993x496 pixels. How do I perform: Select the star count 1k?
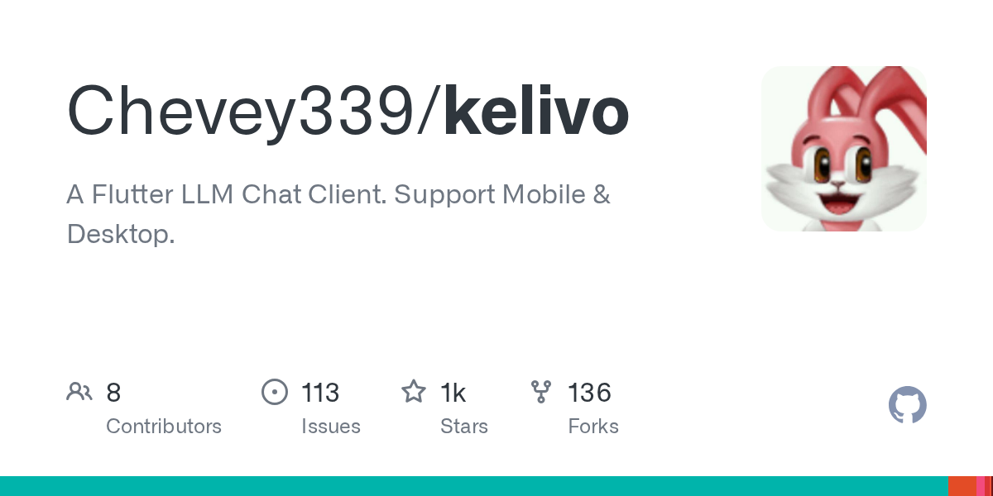453,393
